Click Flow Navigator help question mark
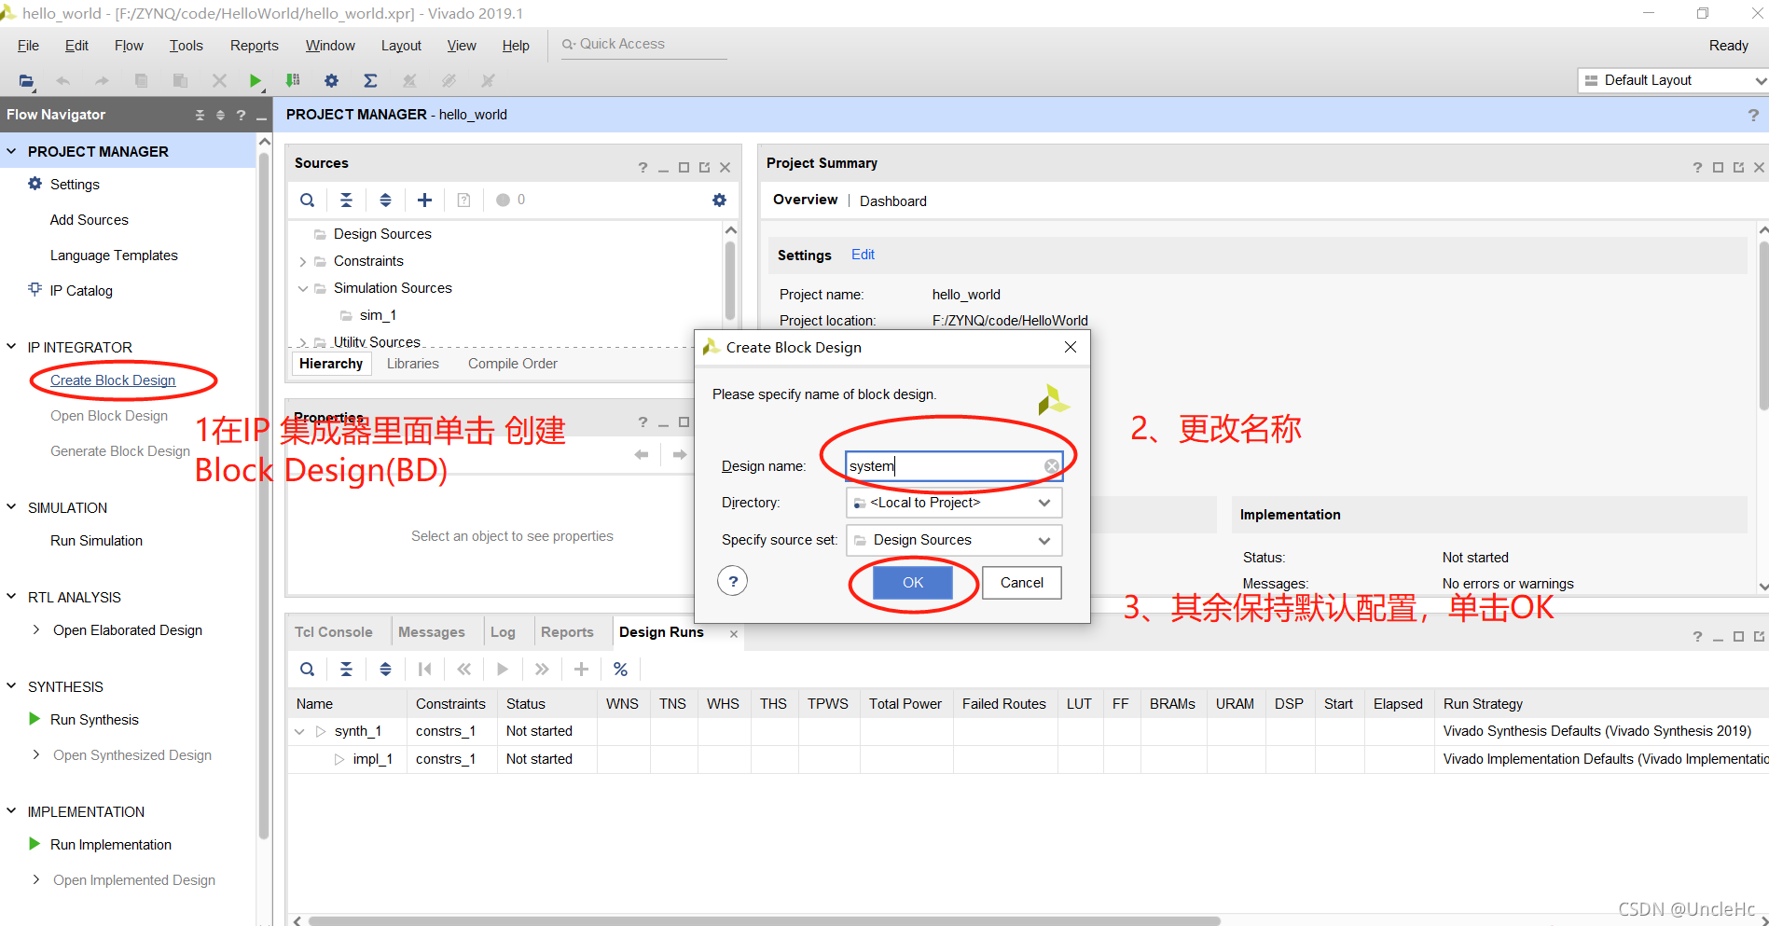This screenshot has width=1769, height=926. tap(241, 116)
